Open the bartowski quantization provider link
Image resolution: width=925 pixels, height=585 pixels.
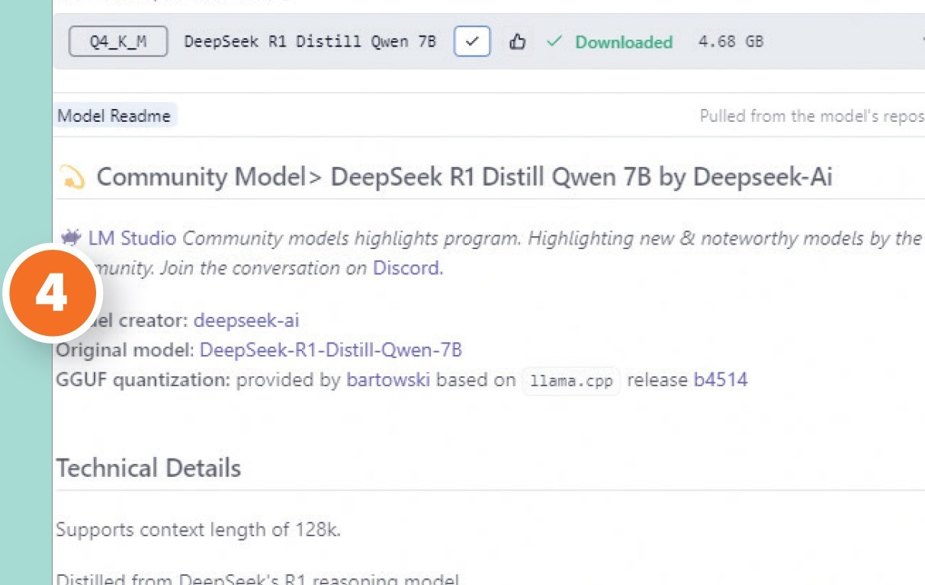pos(388,379)
